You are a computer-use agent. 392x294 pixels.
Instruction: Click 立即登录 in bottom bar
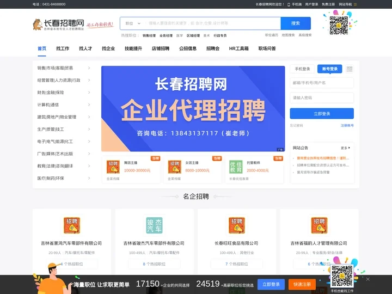[271, 285]
